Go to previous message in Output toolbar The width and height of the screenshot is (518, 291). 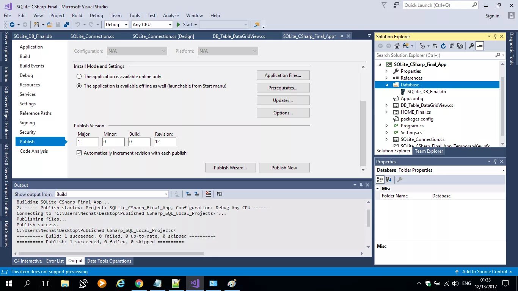[188, 194]
